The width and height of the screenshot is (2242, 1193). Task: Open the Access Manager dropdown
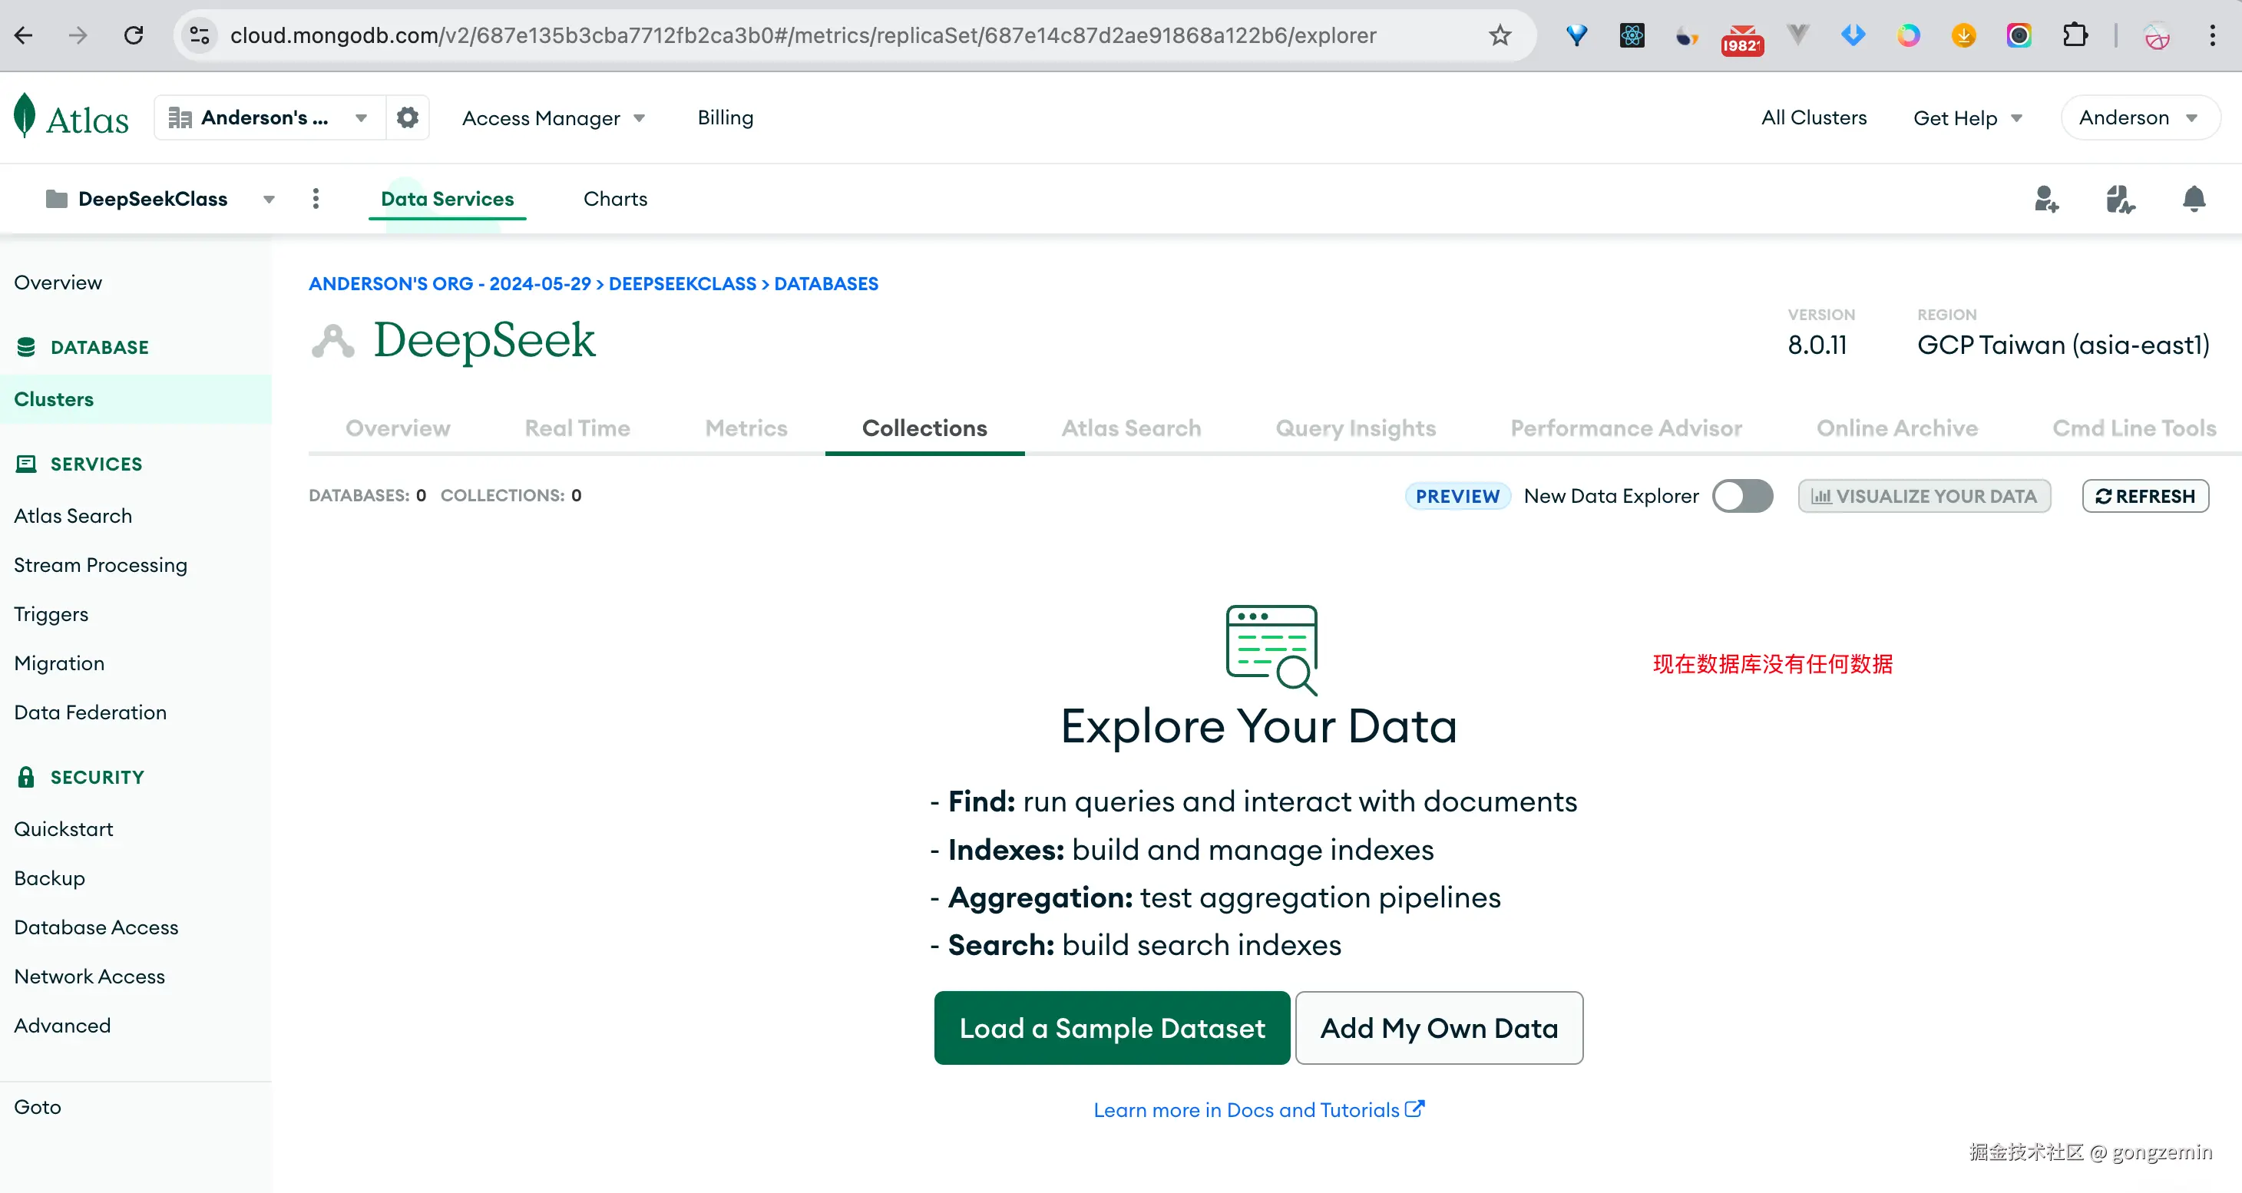coord(554,118)
